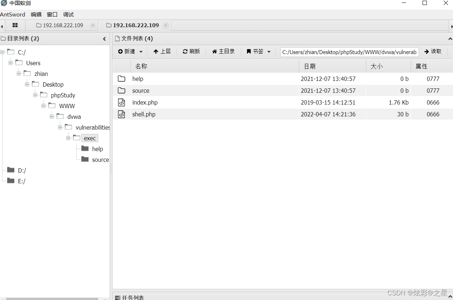Screen dimensions: 453x300
Task: Go to 主目录 home directory
Action: [224, 52]
